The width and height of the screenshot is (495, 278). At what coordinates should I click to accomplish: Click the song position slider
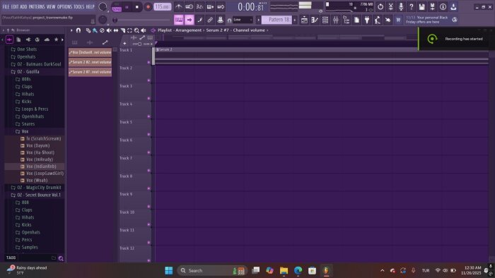tap(142, 20)
